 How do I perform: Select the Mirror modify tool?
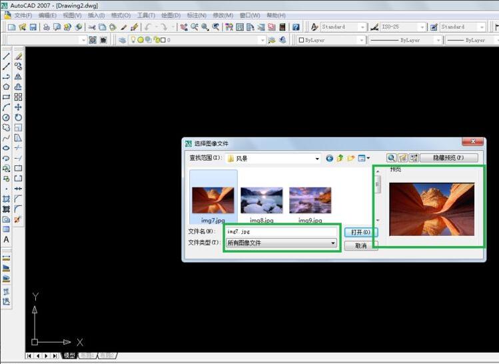pyautogui.click(x=19, y=77)
